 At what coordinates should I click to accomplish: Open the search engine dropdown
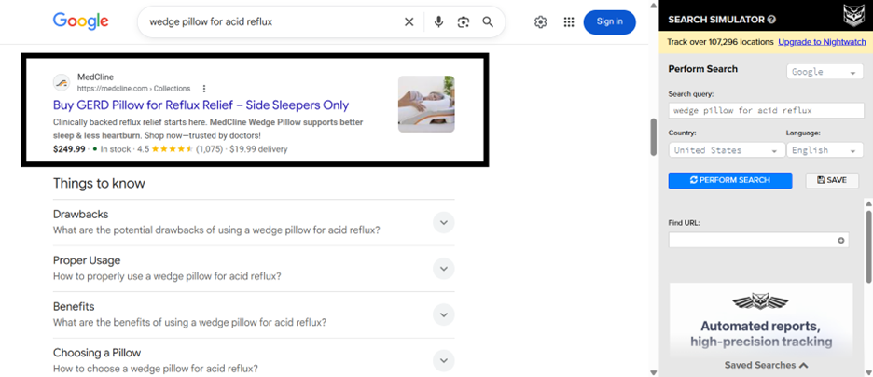(x=824, y=72)
